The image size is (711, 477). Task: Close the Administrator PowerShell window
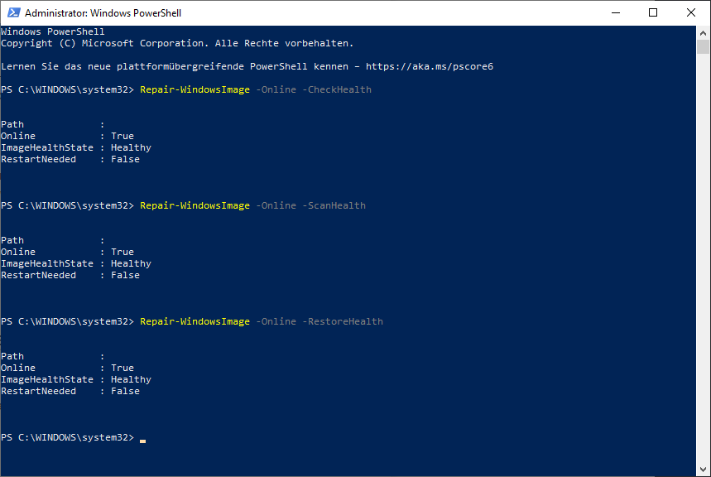(x=690, y=12)
